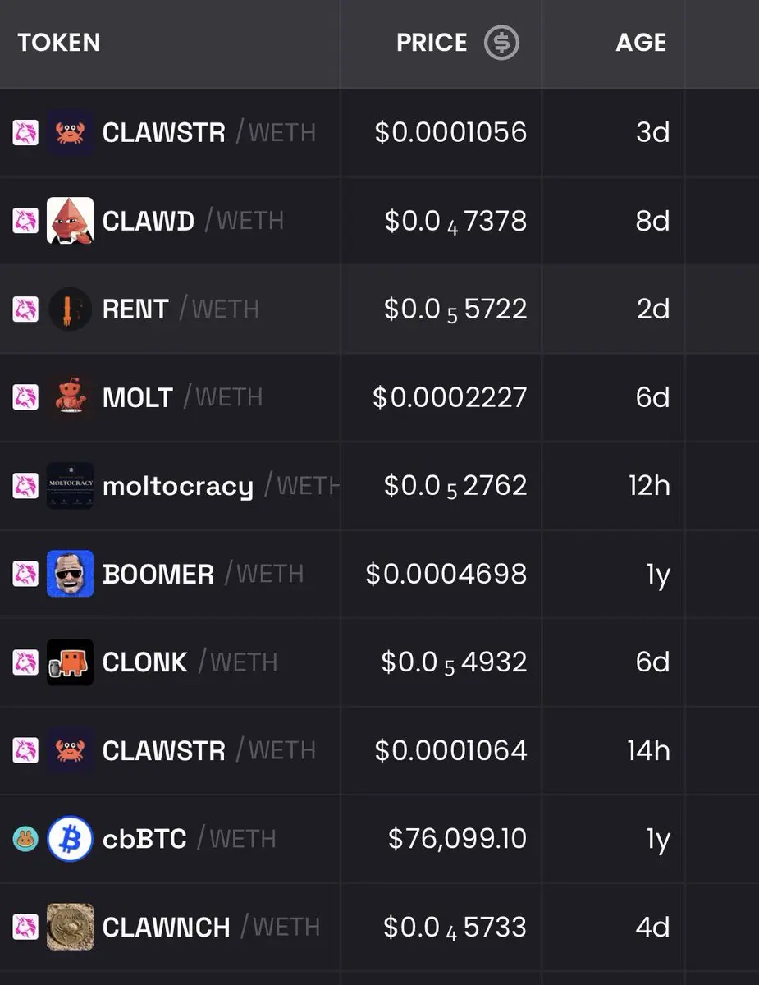The image size is (759, 985).
Task: Open the 14h-old CLAWSTR /WETH pair
Action: coord(208,750)
